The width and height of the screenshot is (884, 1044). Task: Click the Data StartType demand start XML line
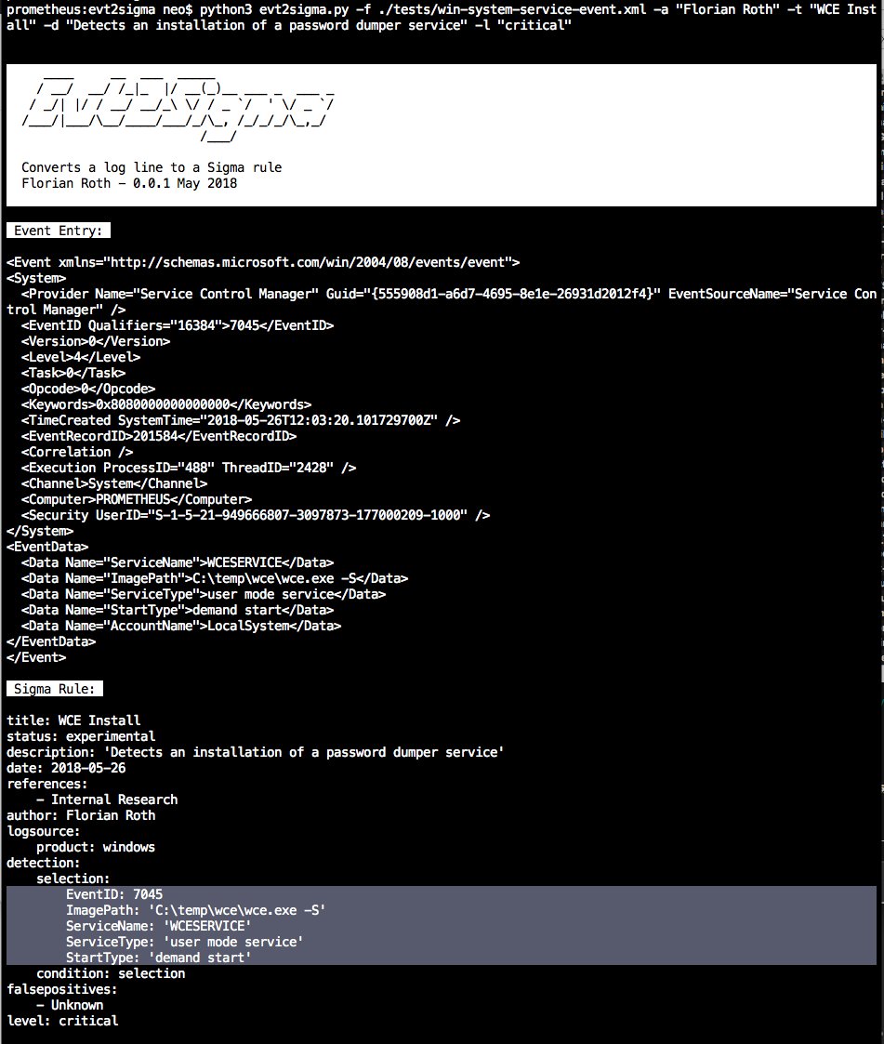[x=177, y=610]
